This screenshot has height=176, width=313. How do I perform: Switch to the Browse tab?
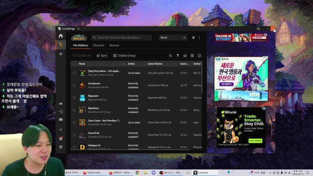114,45
